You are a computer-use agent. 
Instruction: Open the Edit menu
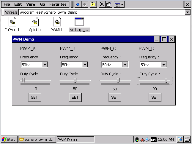click(18, 4)
